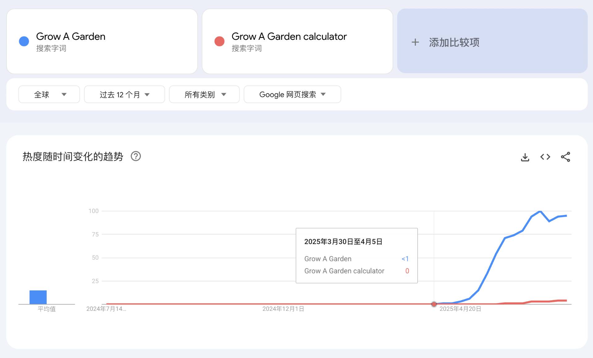Click the 50 y-axis label
Screen dimensions: 593x358
click(95, 258)
